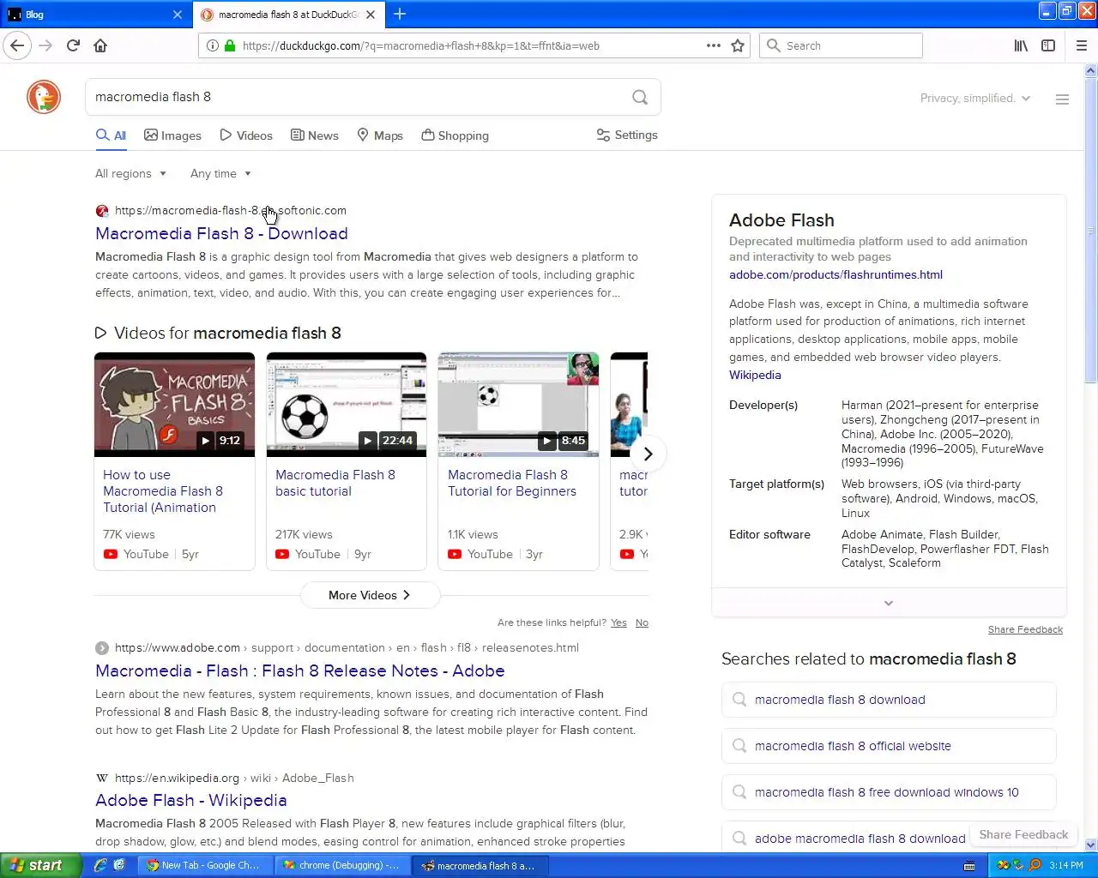Viewport: 1098px width, 878px height.
Task: Select the Shopping search tab
Action: 455,135
